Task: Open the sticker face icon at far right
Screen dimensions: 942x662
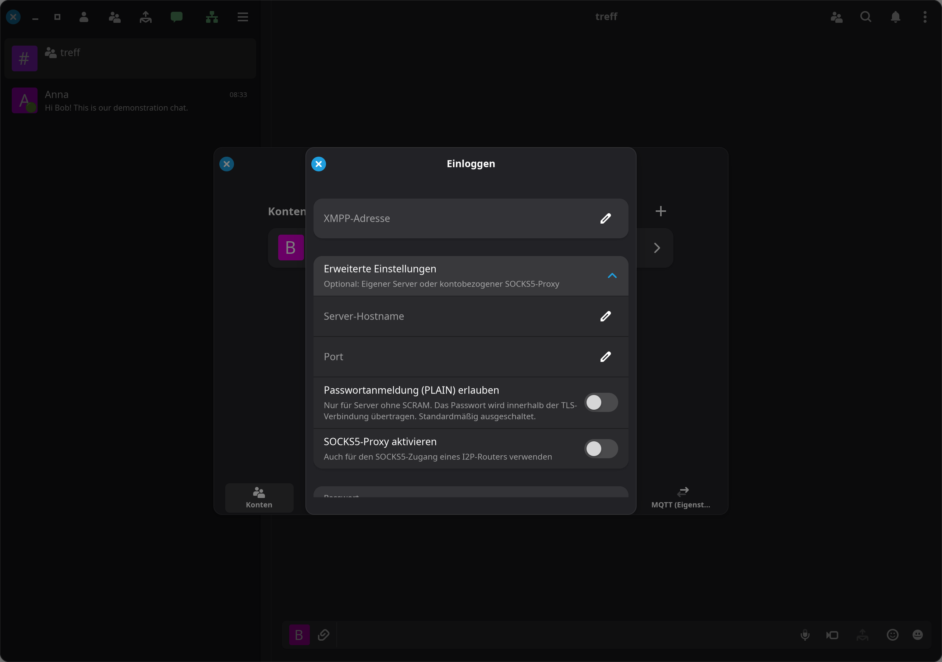Action: [918, 635]
